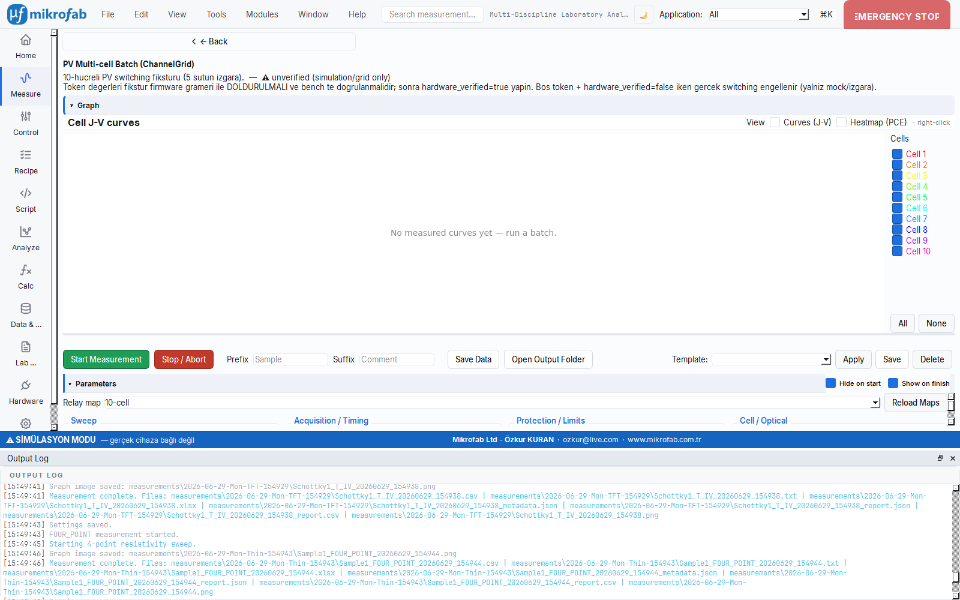Viewport: 960px width, 600px height.
Task: Click Open Output Folder button
Action: point(548,359)
